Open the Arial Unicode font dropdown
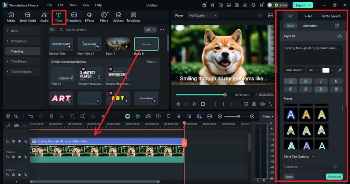The image size is (350, 184). (x=294, y=70)
